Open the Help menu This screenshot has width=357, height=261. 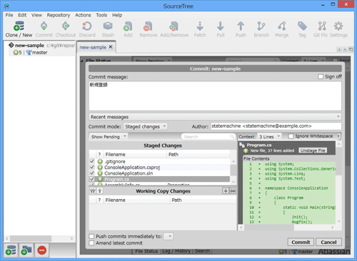(x=117, y=15)
